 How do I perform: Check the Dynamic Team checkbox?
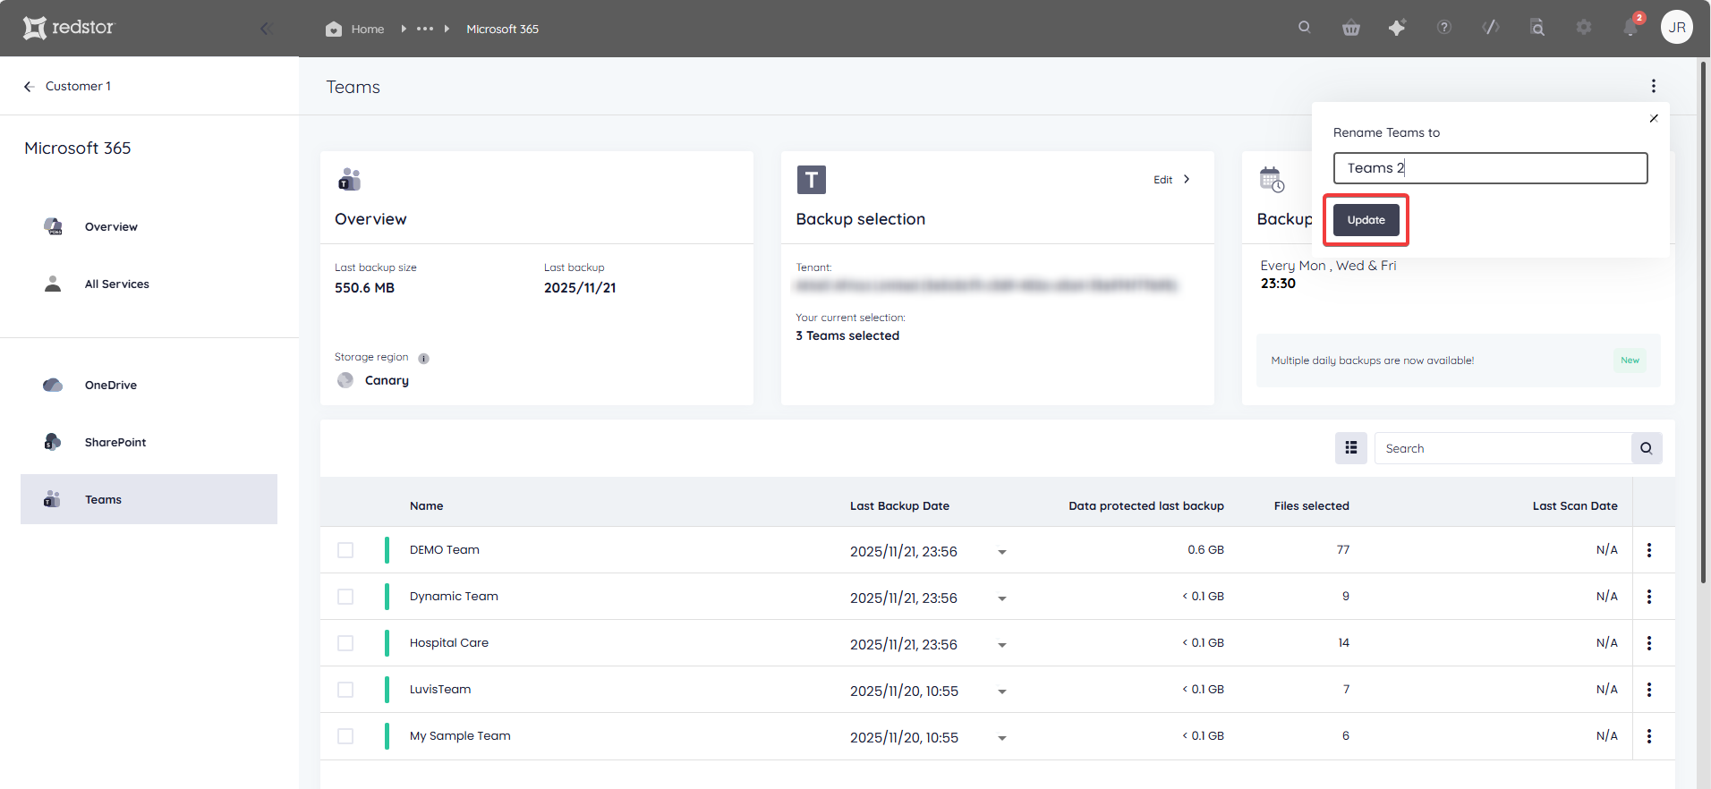(x=345, y=597)
